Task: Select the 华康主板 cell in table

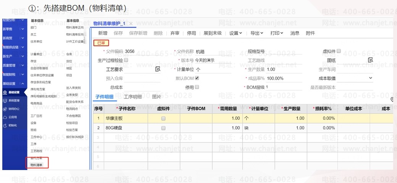Action: click(x=126, y=118)
